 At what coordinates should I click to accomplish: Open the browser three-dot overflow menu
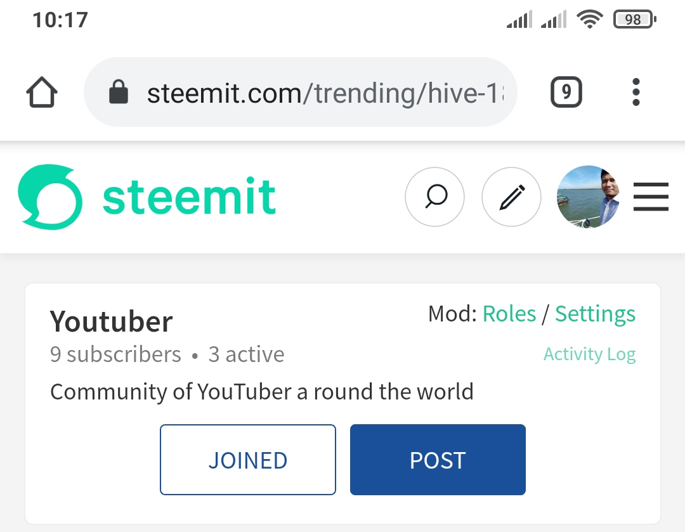point(636,92)
